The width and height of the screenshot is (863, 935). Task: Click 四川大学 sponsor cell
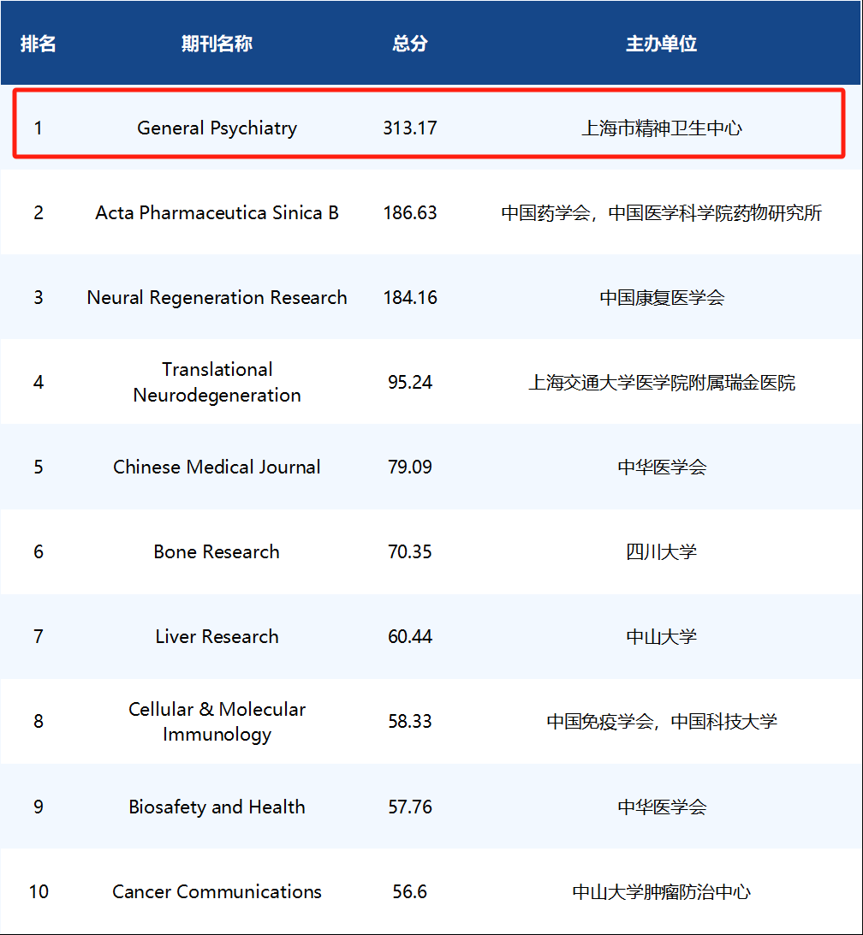tap(662, 551)
